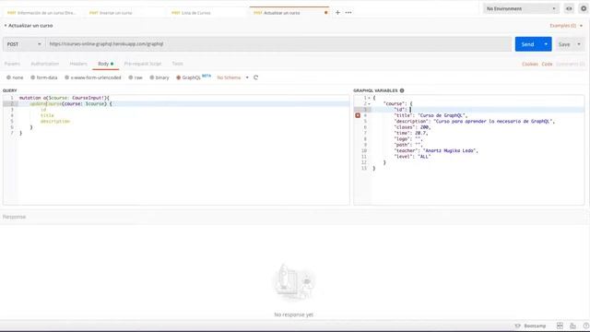590x332 pixels.
Task: Click the GraphQL Variables info icon
Action: pyautogui.click(x=402, y=90)
